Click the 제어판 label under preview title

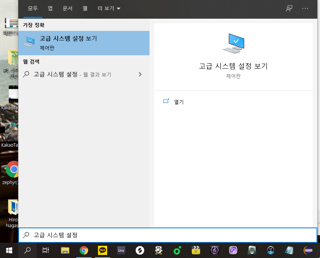[233, 76]
